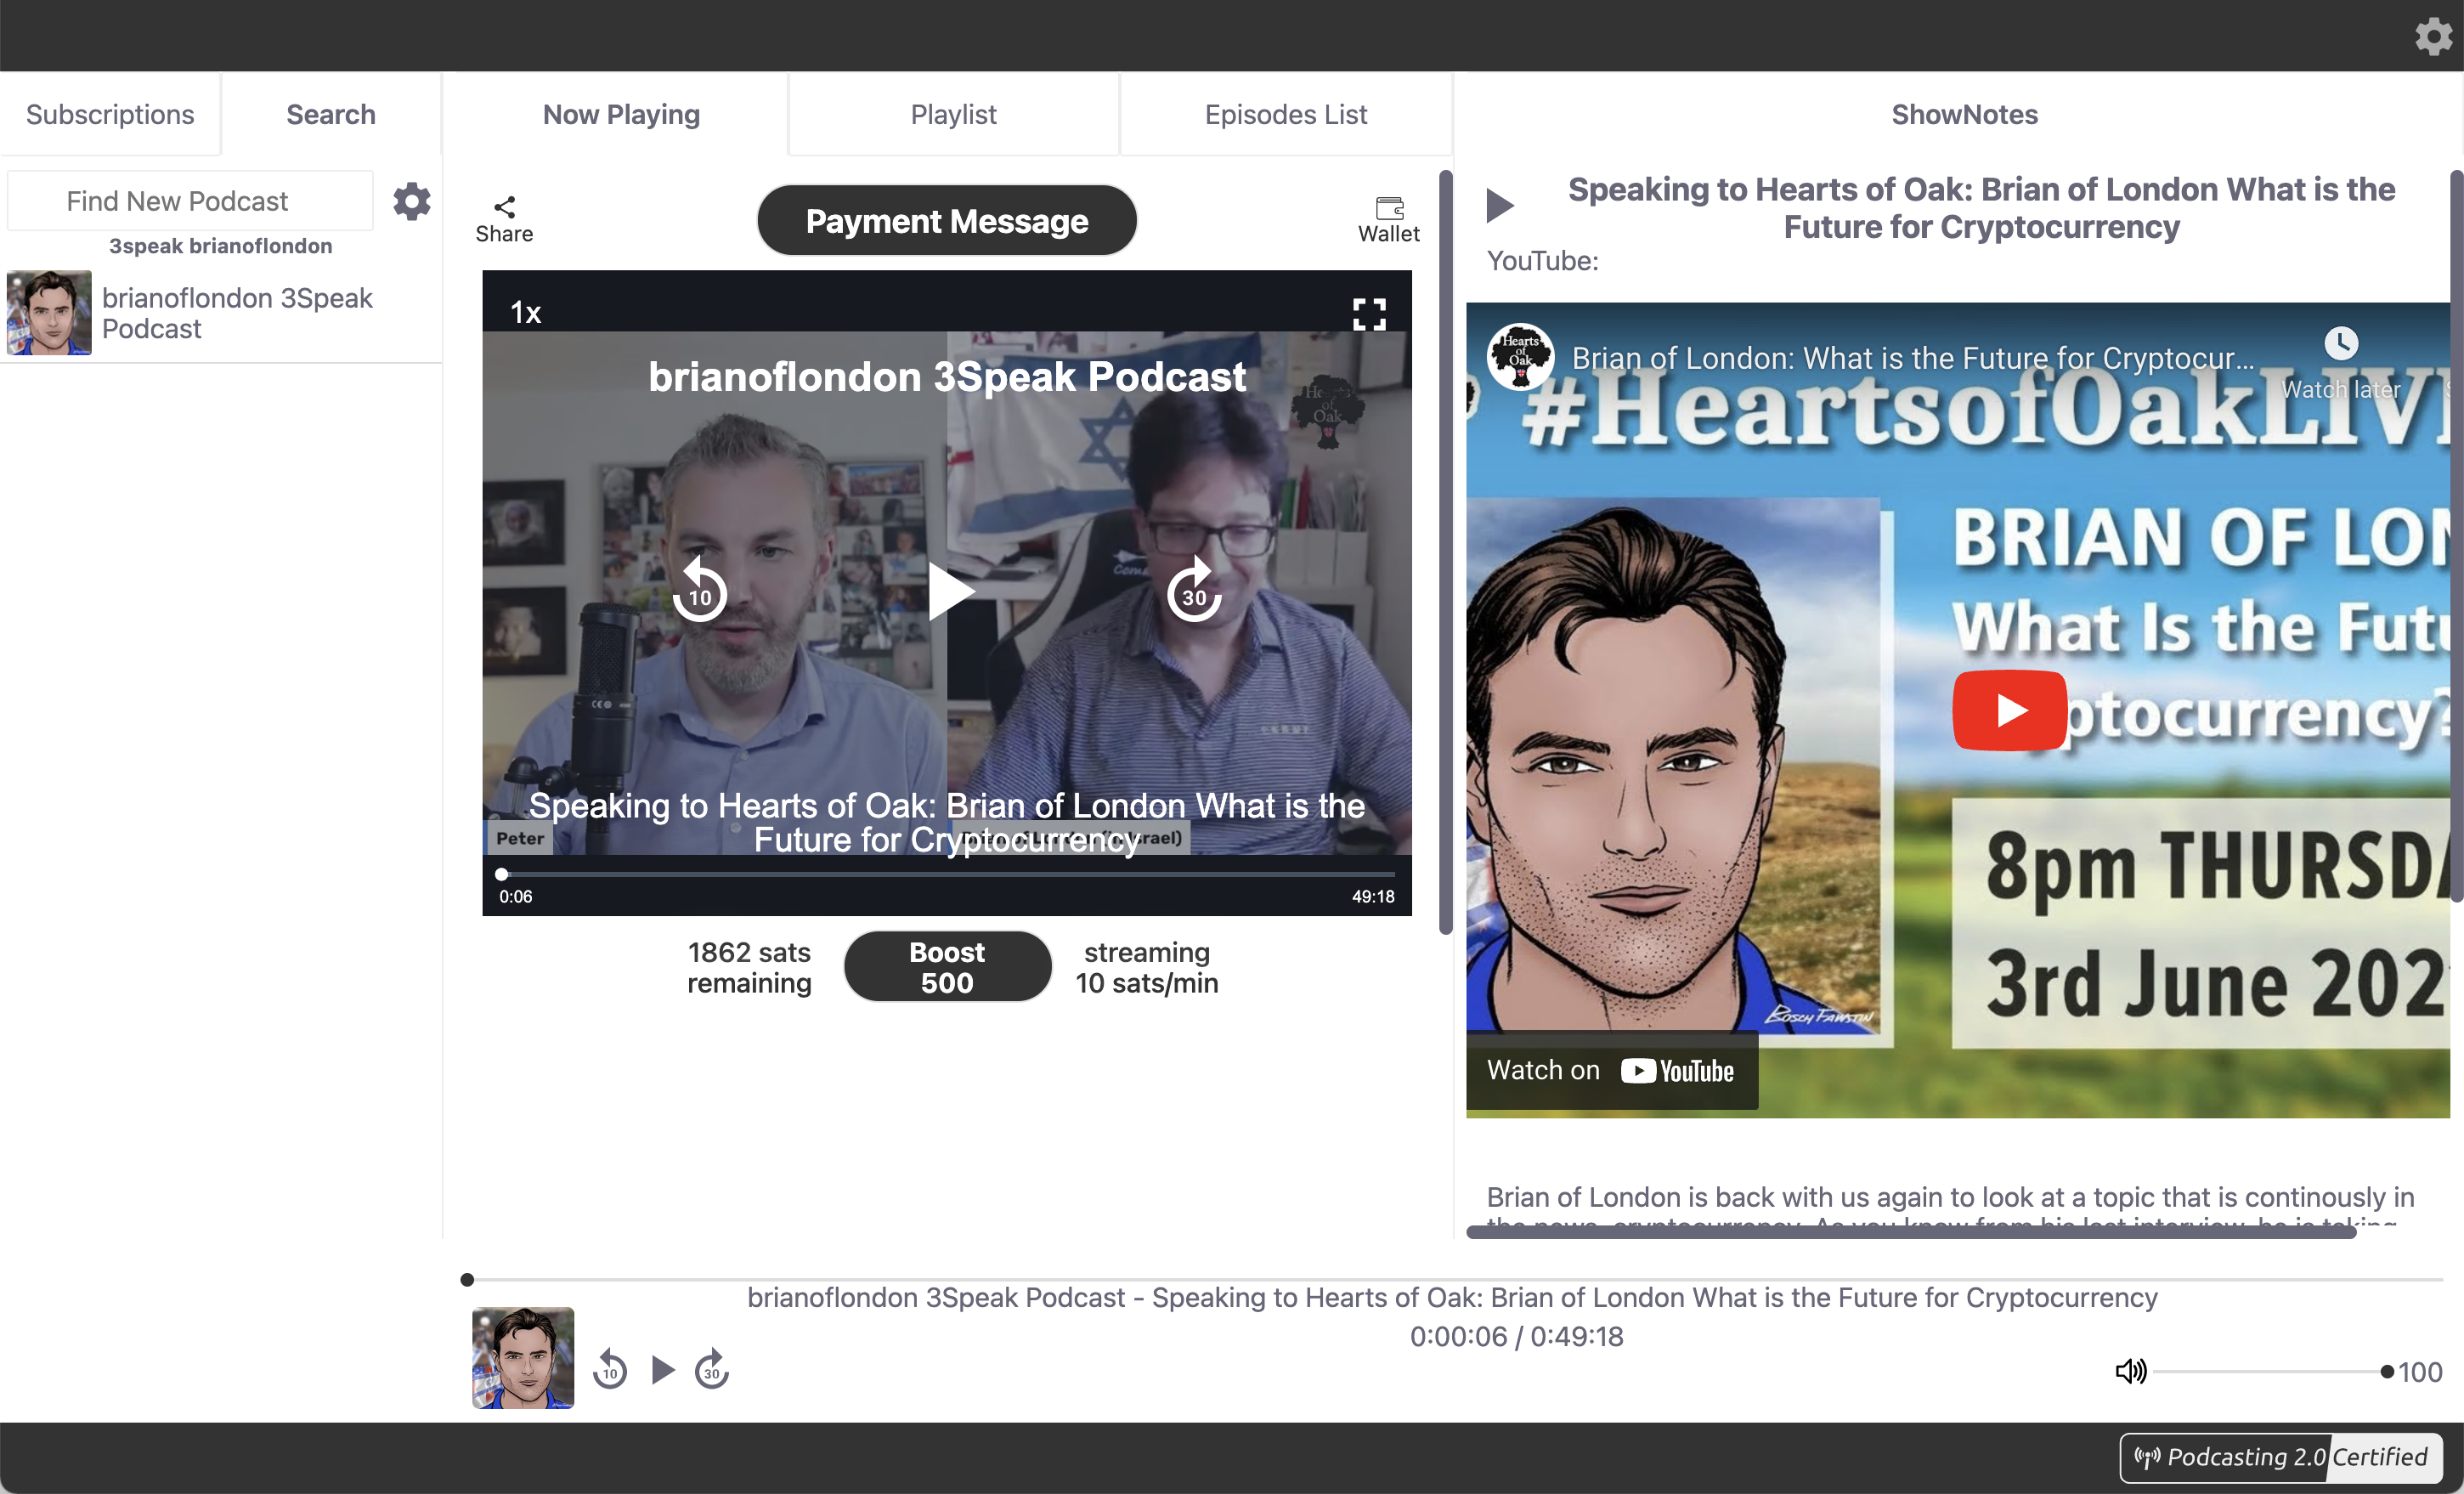Switch to the Search tab
2464x1494 pixels.
(331, 114)
